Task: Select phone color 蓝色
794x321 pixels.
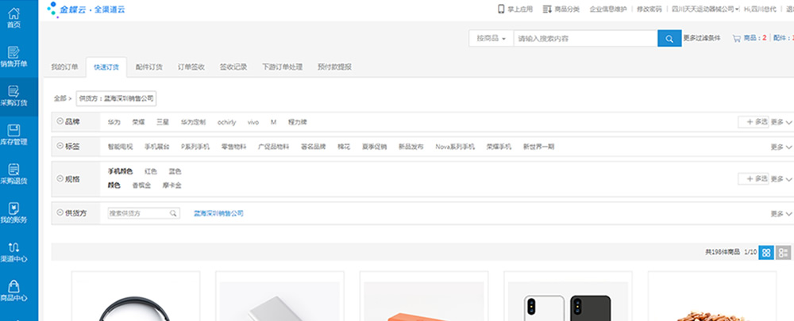Action: (175, 171)
